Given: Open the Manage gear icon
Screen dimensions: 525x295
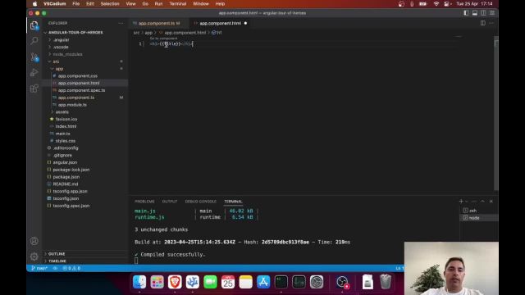Looking at the screenshot, I should pyautogui.click(x=34, y=256).
